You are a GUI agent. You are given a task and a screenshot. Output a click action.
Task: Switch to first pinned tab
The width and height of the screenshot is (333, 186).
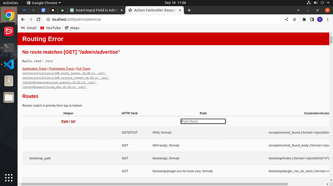24,10
